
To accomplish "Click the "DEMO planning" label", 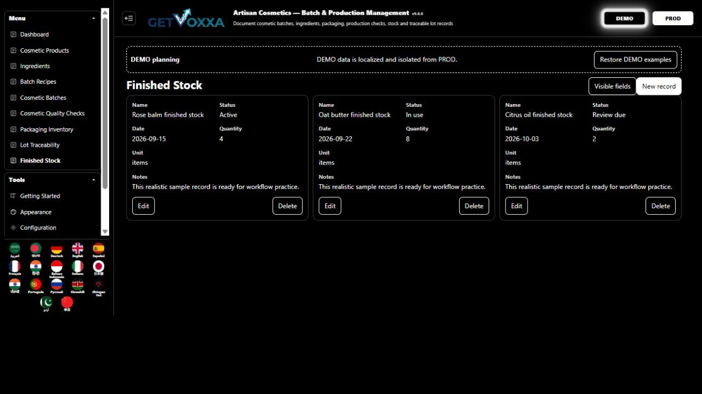I will [x=155, y=60].
